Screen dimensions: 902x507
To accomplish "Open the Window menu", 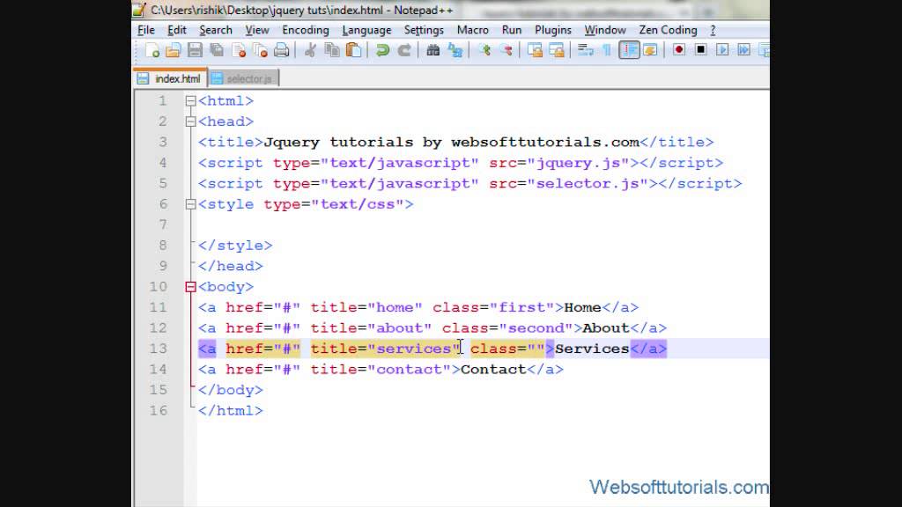I will 605,30.
